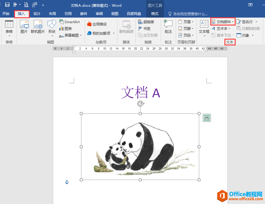Switch to the Home (开始) tab
The image size is (265, 204).
(x=6, y=14)
